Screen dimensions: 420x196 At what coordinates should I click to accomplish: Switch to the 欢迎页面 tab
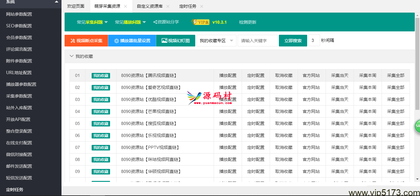76,6
